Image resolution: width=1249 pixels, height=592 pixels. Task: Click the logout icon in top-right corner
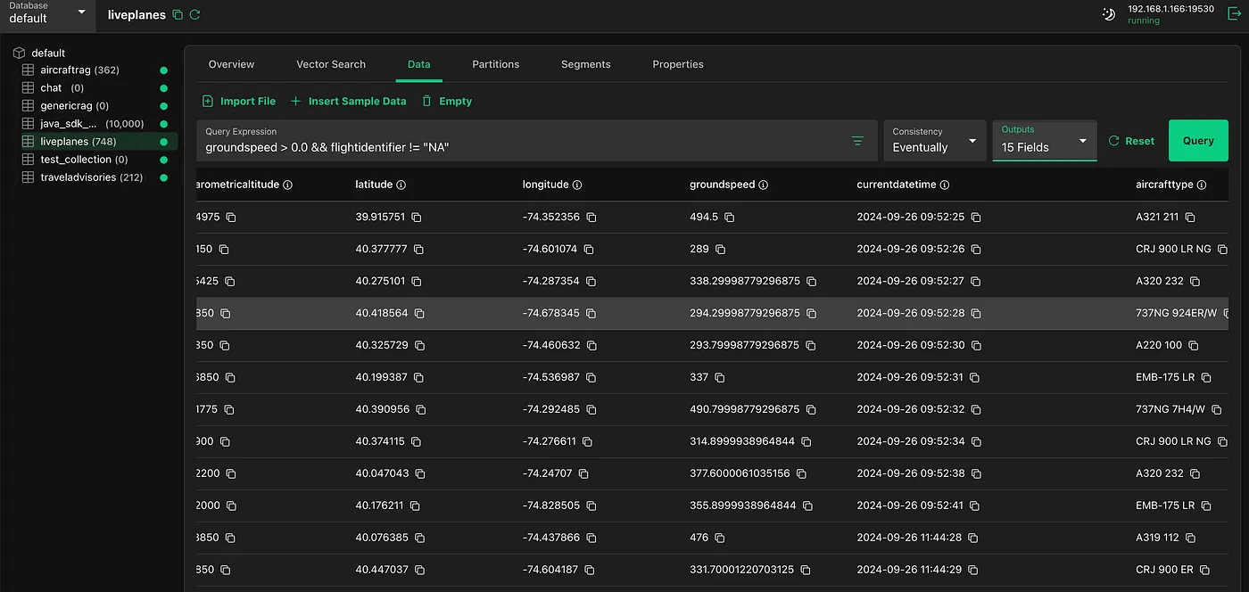point(1234,13)
